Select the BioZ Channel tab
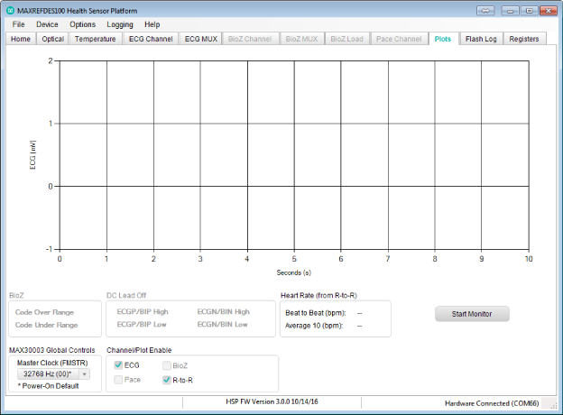The width and height of the screenshot is (563, 415). (250, 39)
